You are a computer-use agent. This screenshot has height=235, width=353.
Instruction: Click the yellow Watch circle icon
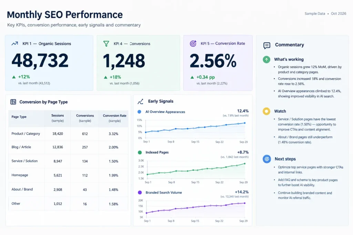click(x=266, y=111)
